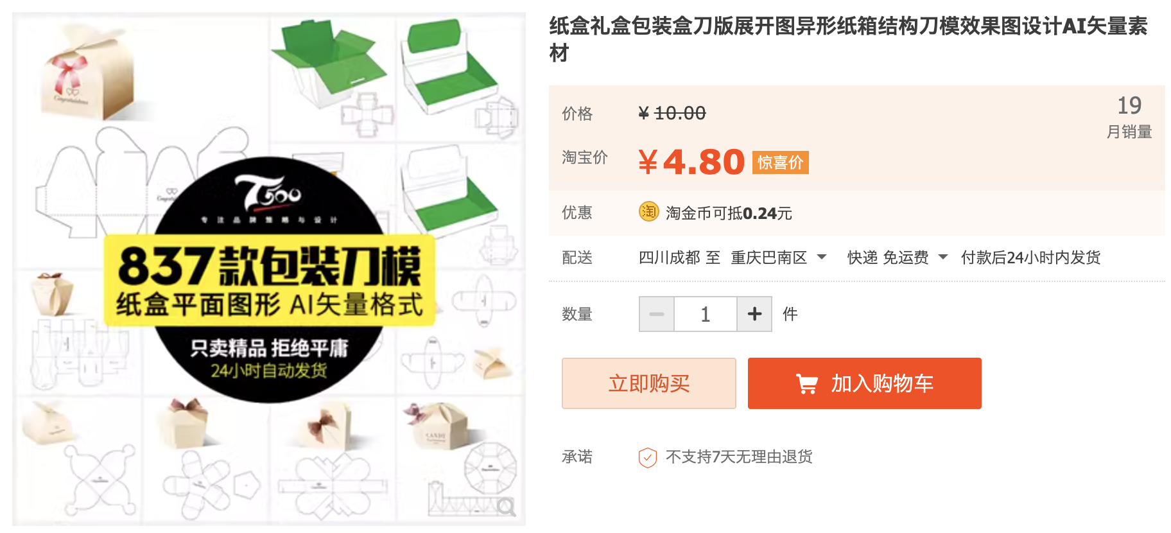
Task: Click the 惊喜价 orange price tag
Action: (780, 162)
